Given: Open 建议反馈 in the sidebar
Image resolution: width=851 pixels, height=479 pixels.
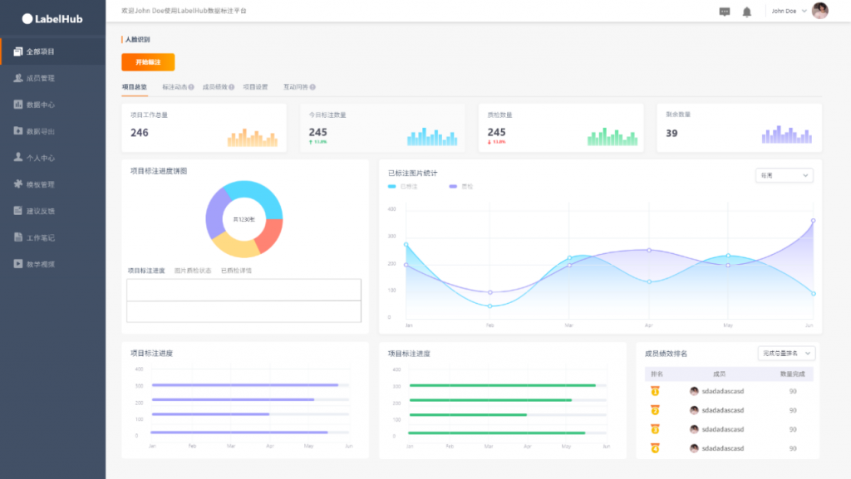Looking at the screenshot, I should point(52,211).
